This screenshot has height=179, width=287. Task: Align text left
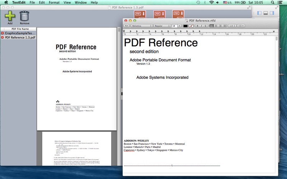click(x=212, y=26)
